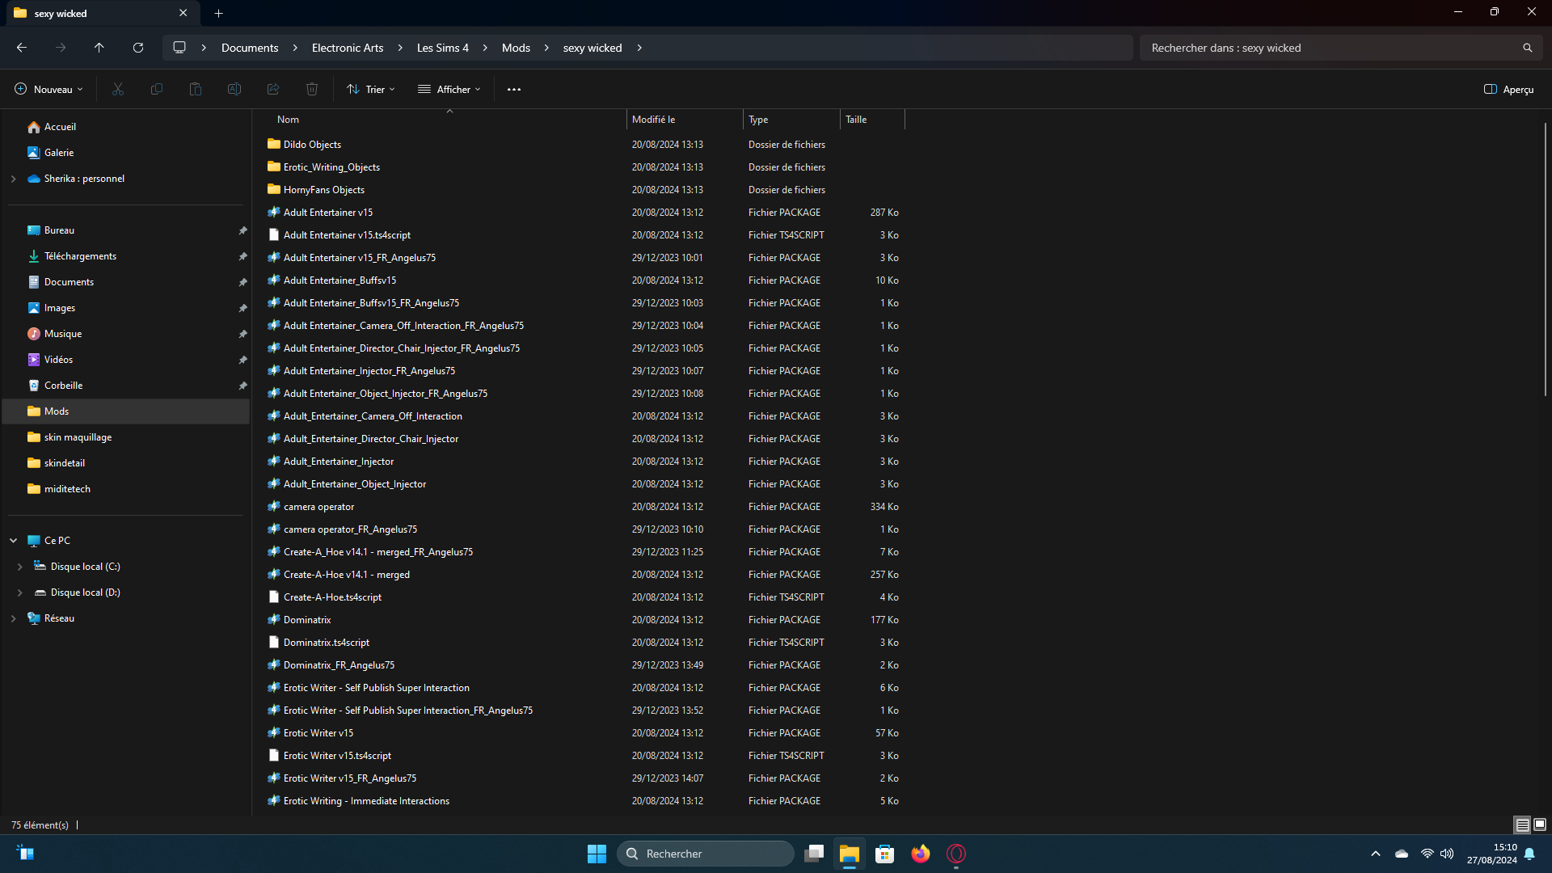Click the Up one level arrow
The height and width of the screenshot is (873, 1552).
tap(99, 48)
